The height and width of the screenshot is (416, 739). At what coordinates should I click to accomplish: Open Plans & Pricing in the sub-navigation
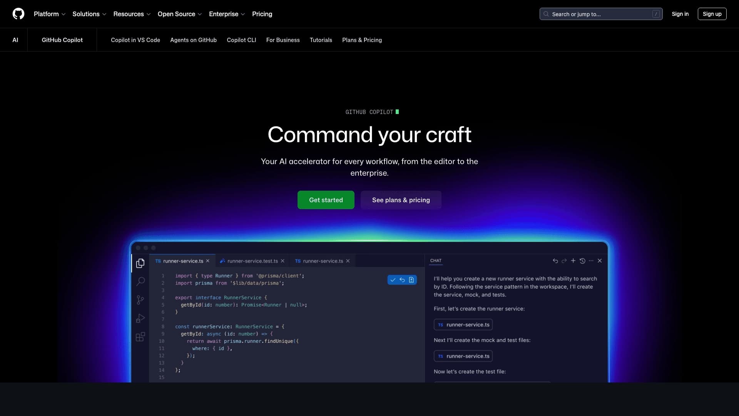(x=362, y=40)
